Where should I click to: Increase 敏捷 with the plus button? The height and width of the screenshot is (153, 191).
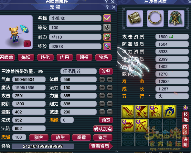coord(102,112)
